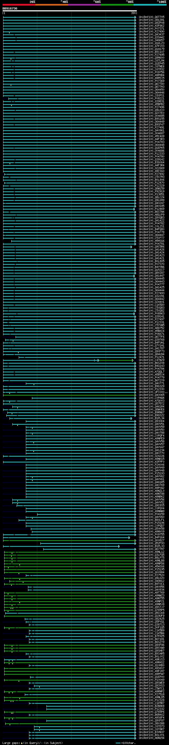Select hit label UniRef100_A3FPF0

(x=152, y=462)
